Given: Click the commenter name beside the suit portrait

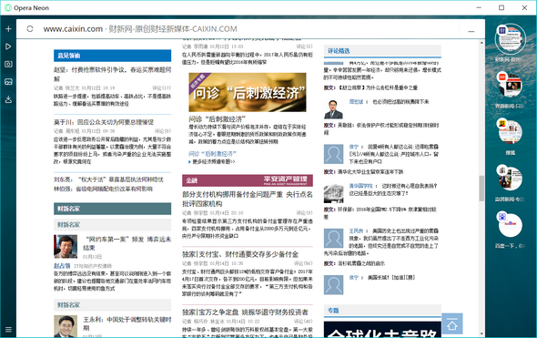Looking at the screenshot, I should (356, 102).
